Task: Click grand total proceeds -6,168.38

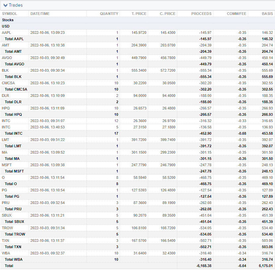Action: pyautogui.click(x=204, y=266)
